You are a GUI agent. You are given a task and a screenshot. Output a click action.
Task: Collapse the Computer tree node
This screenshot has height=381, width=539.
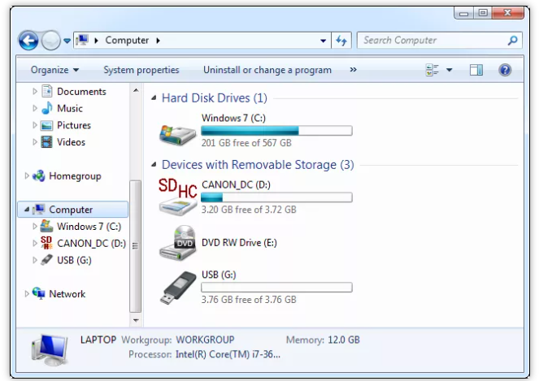click(27, 210)
